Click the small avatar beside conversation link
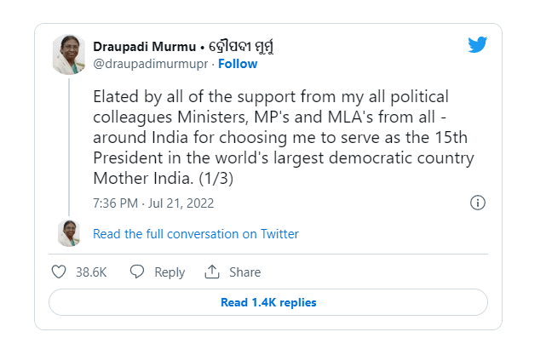 coord(69,233)
